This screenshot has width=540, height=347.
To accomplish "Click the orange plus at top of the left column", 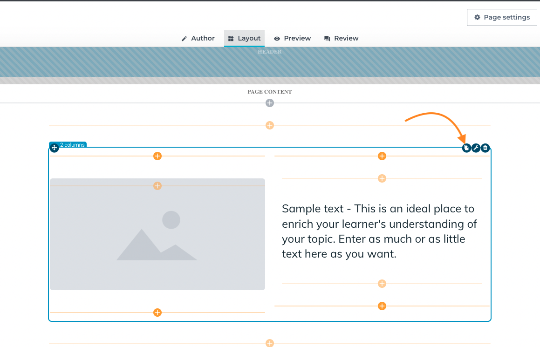I will pyautogui.click(x=157, y=156).
